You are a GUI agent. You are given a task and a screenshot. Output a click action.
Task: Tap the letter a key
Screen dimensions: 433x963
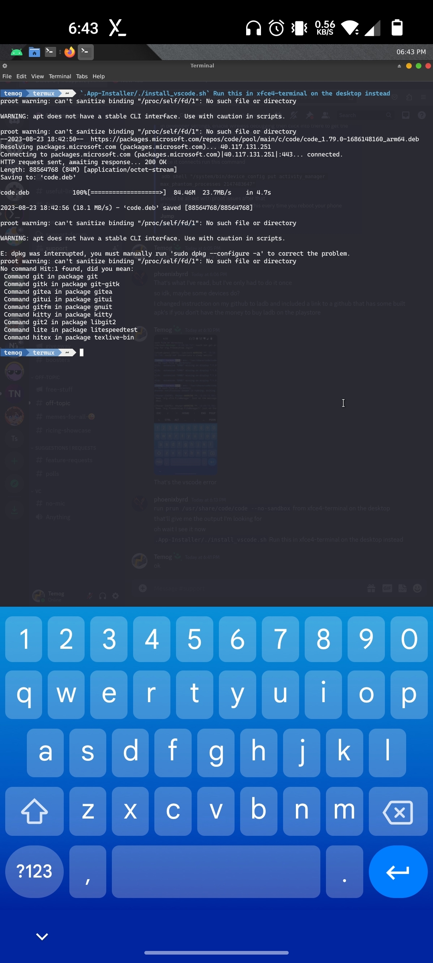click(45, 753)
